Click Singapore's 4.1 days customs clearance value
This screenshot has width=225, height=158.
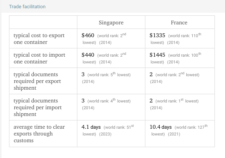tap(91, 127)
